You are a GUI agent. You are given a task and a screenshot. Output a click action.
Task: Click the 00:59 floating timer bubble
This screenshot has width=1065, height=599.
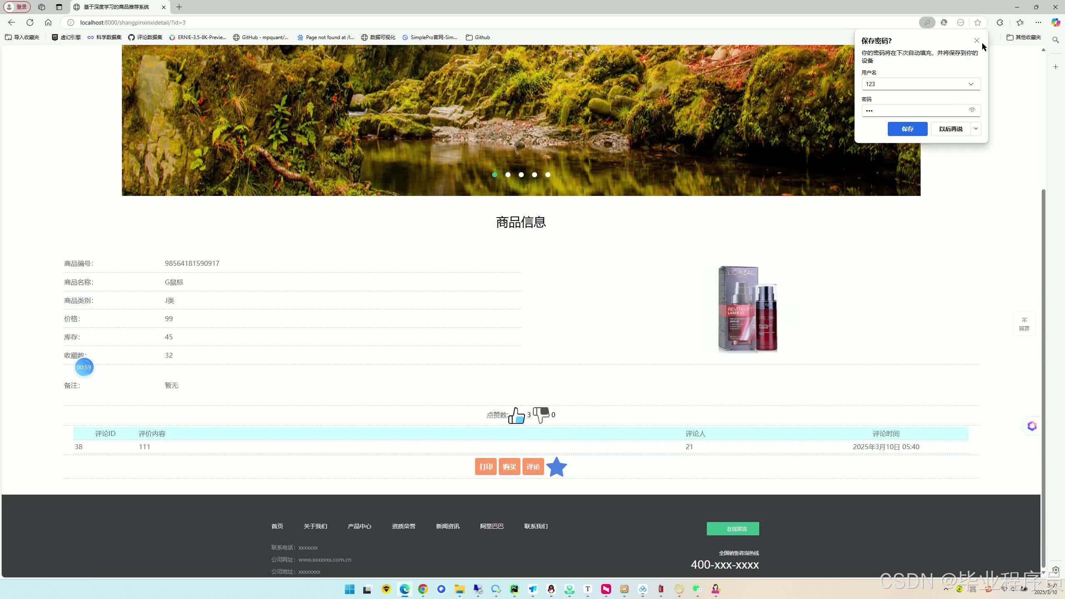tap(84, 367)
